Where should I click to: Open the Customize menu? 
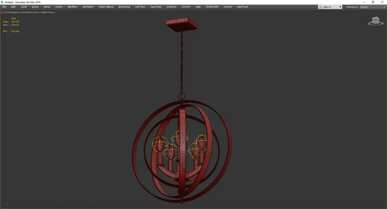click(x=156, y=7)
